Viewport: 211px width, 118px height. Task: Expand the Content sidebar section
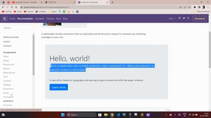tap(7, 46)
